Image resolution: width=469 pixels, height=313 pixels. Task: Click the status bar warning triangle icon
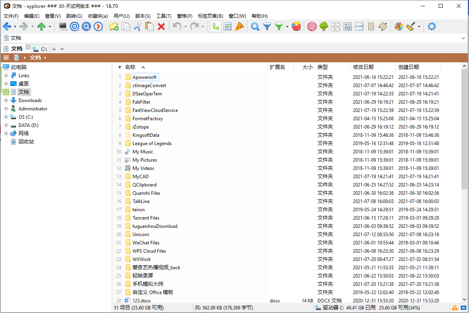click(x=455, y=307)
